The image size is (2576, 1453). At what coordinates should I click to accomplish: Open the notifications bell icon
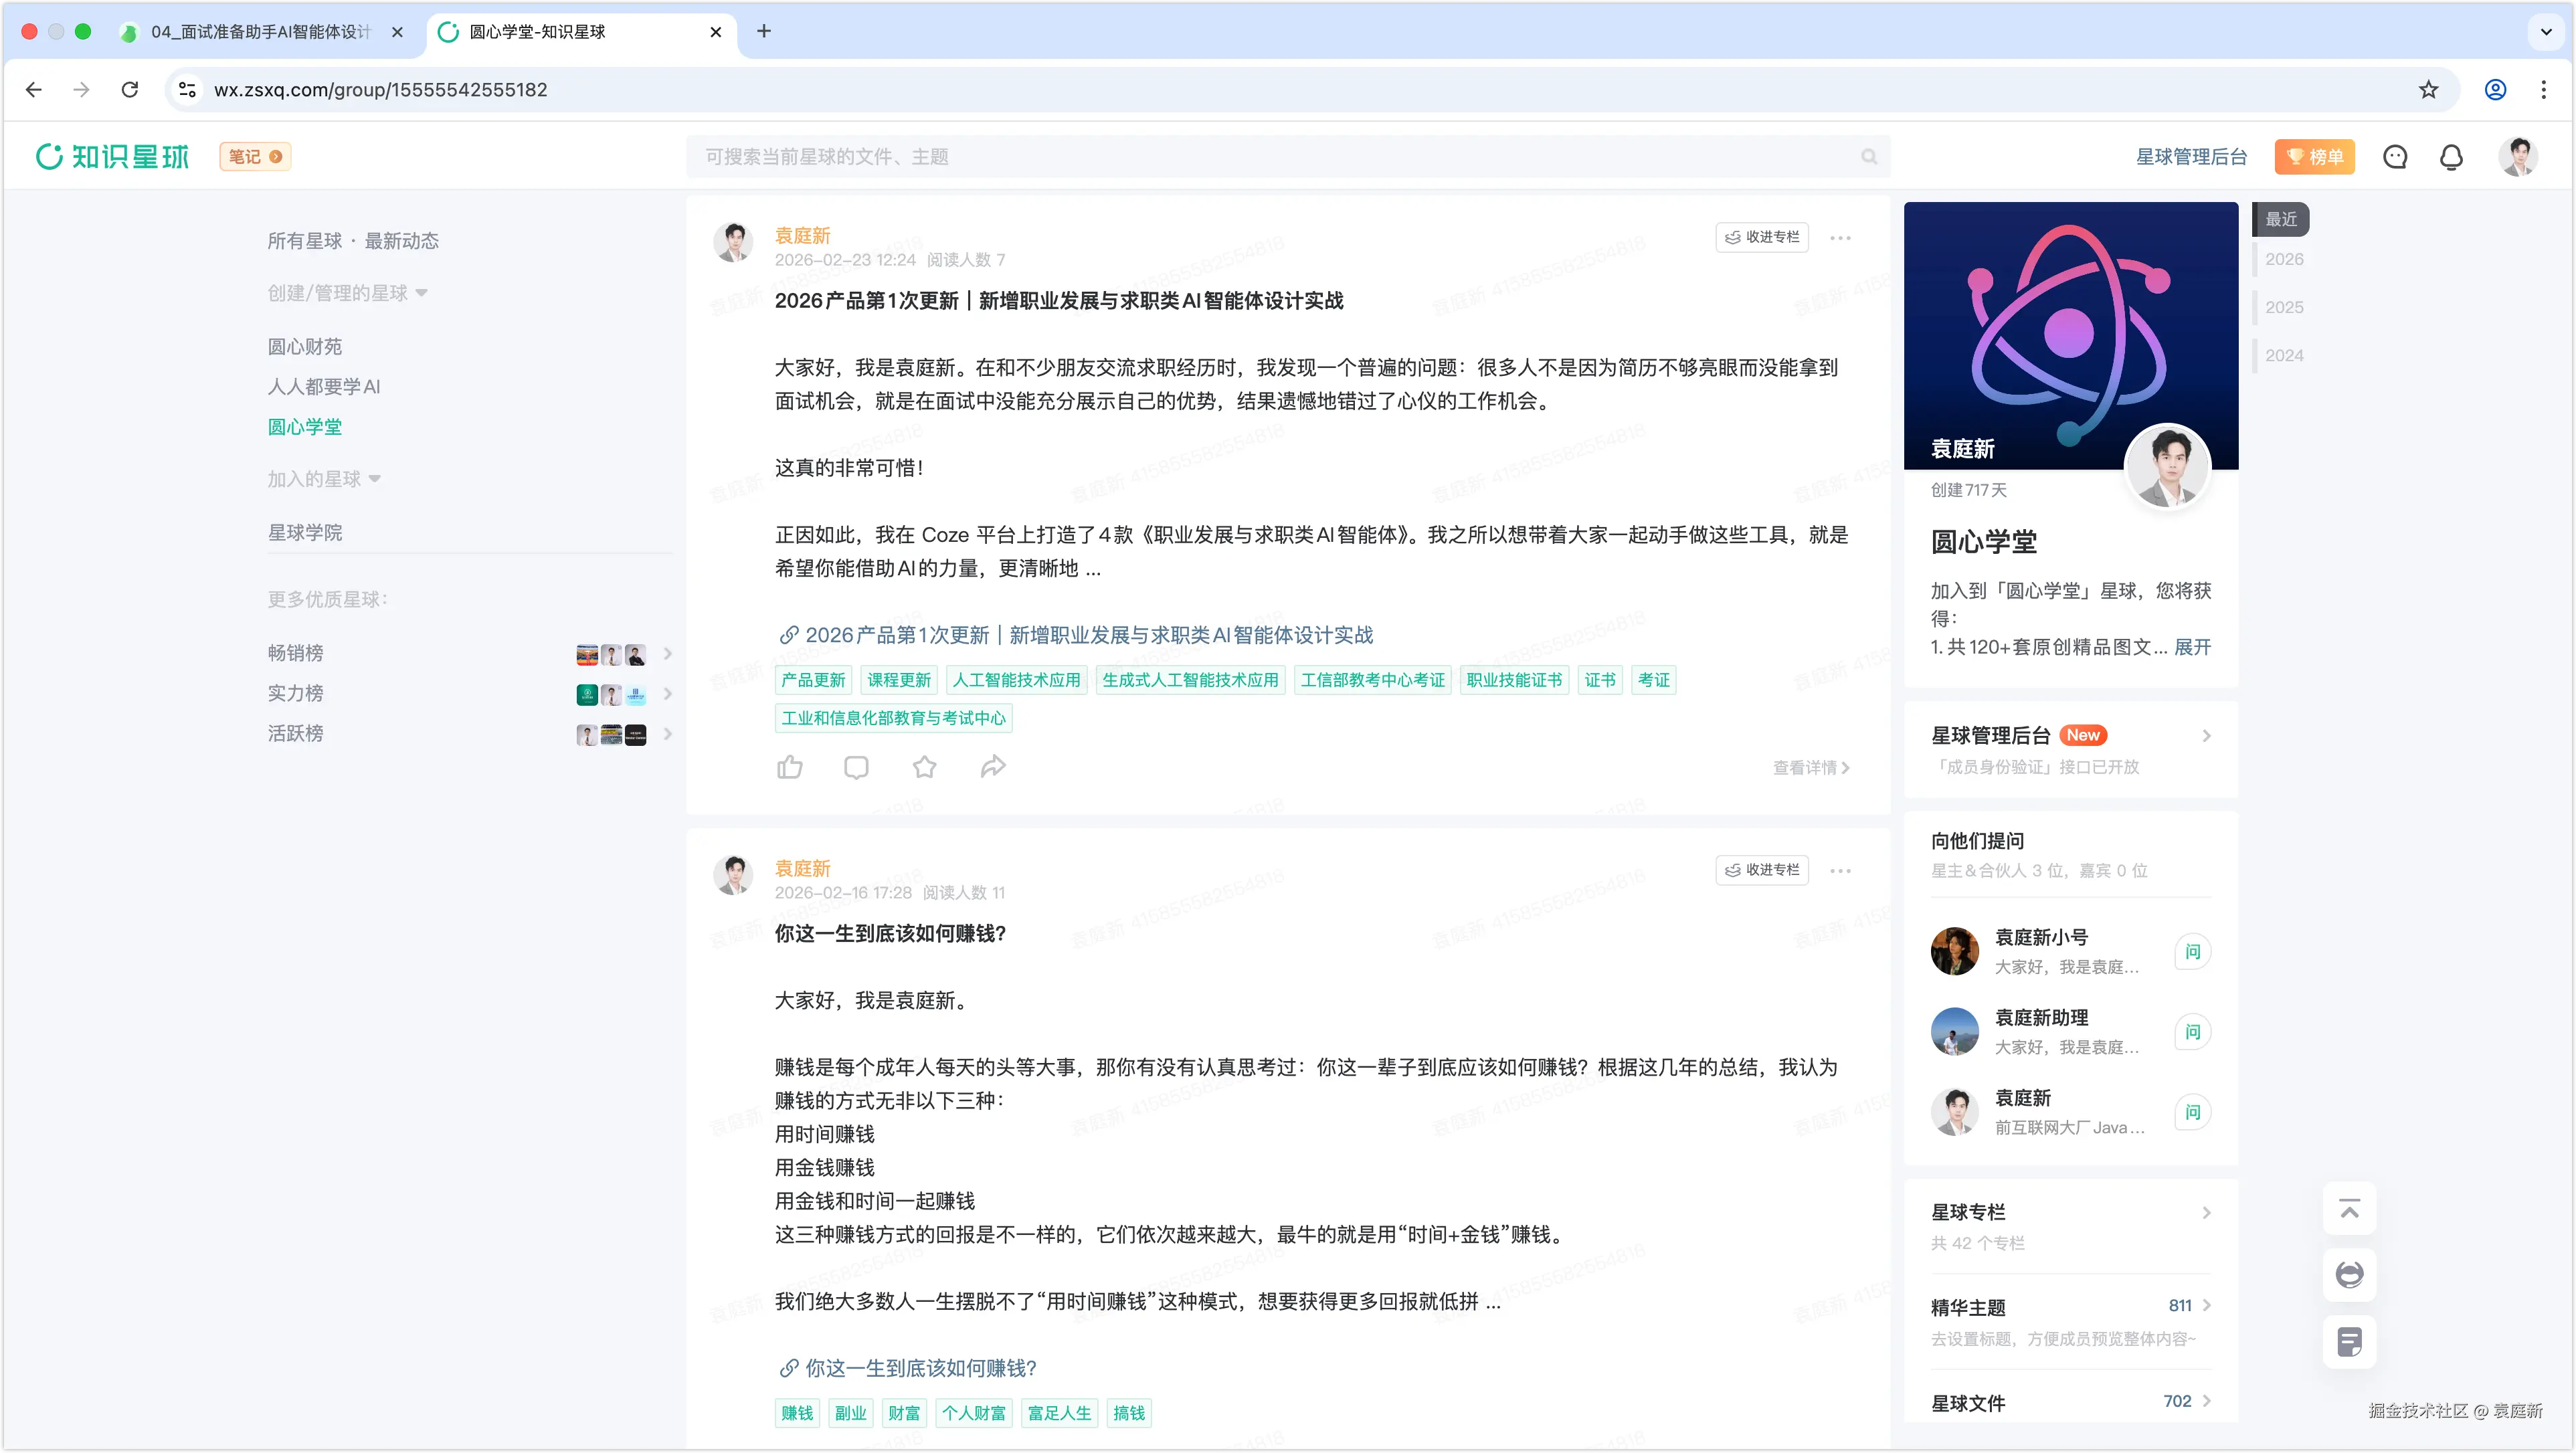2451,157
